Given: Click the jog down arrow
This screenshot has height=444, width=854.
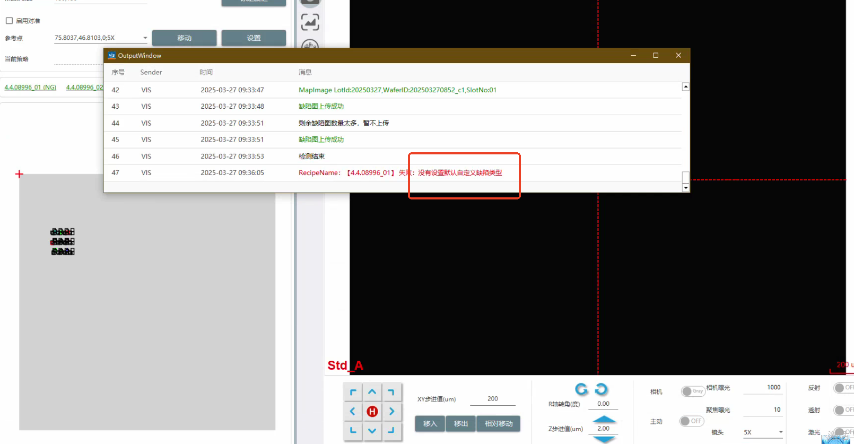Looking at the screenshot, I should tap(372, 431).
